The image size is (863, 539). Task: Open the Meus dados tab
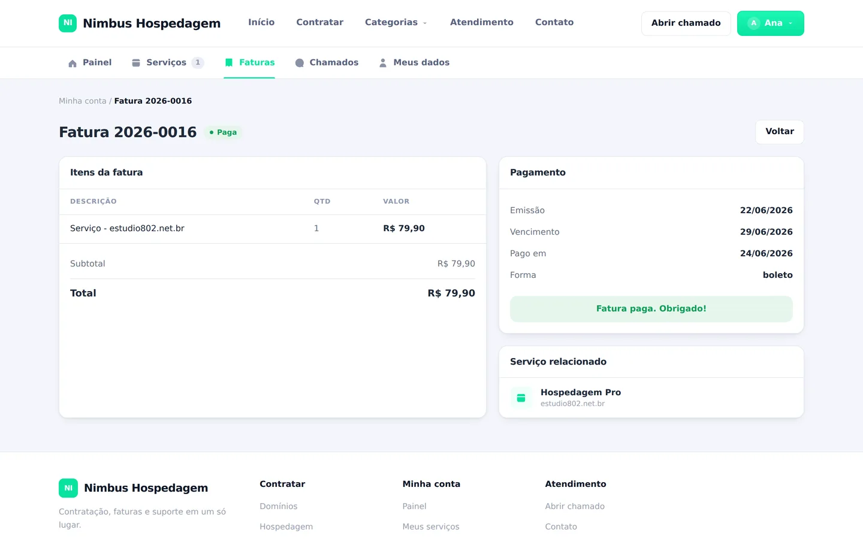click(414, 63)
